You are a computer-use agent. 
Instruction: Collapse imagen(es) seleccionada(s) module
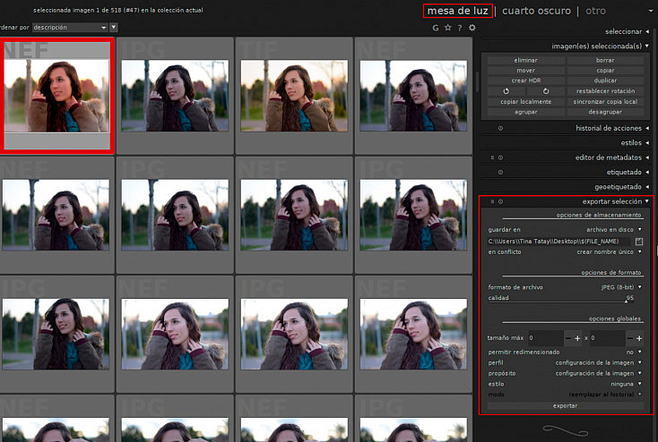click(x=600, y=47)
